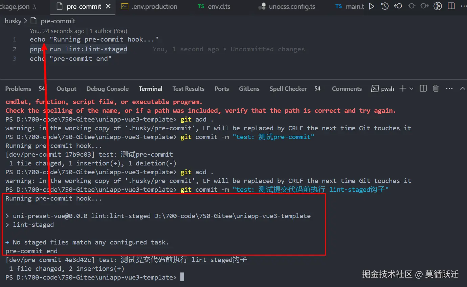Viewport: 467px width, 287px height.
Task: Click the .husky breadcrumb folder
Action: [x=12, y=21]
